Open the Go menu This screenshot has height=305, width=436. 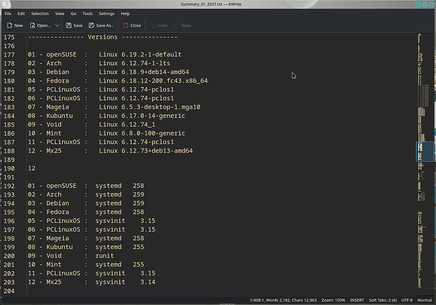point(73,14)
